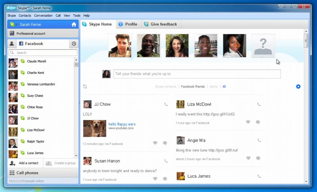This screenshot has width=317, height=192.
Task: Call Susan Hanon via phone icon
Action: point(166,161)
